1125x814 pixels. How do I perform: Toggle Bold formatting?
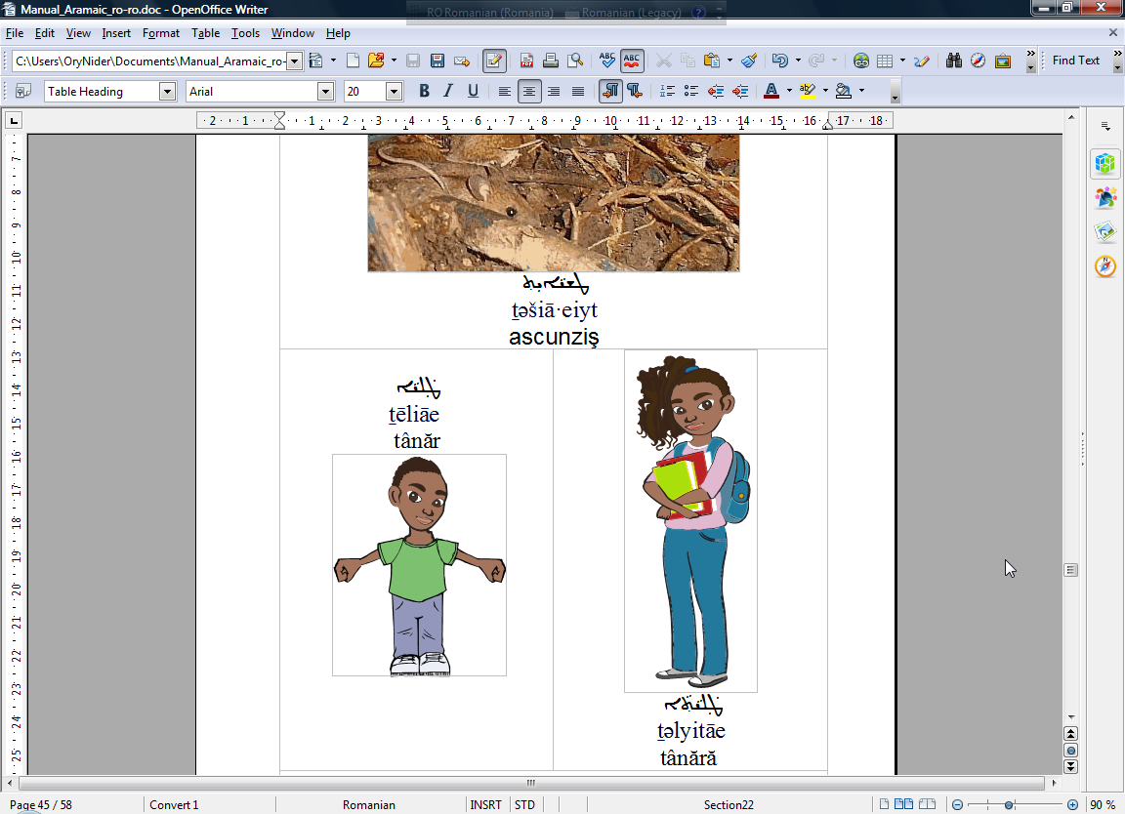(424, 92)
